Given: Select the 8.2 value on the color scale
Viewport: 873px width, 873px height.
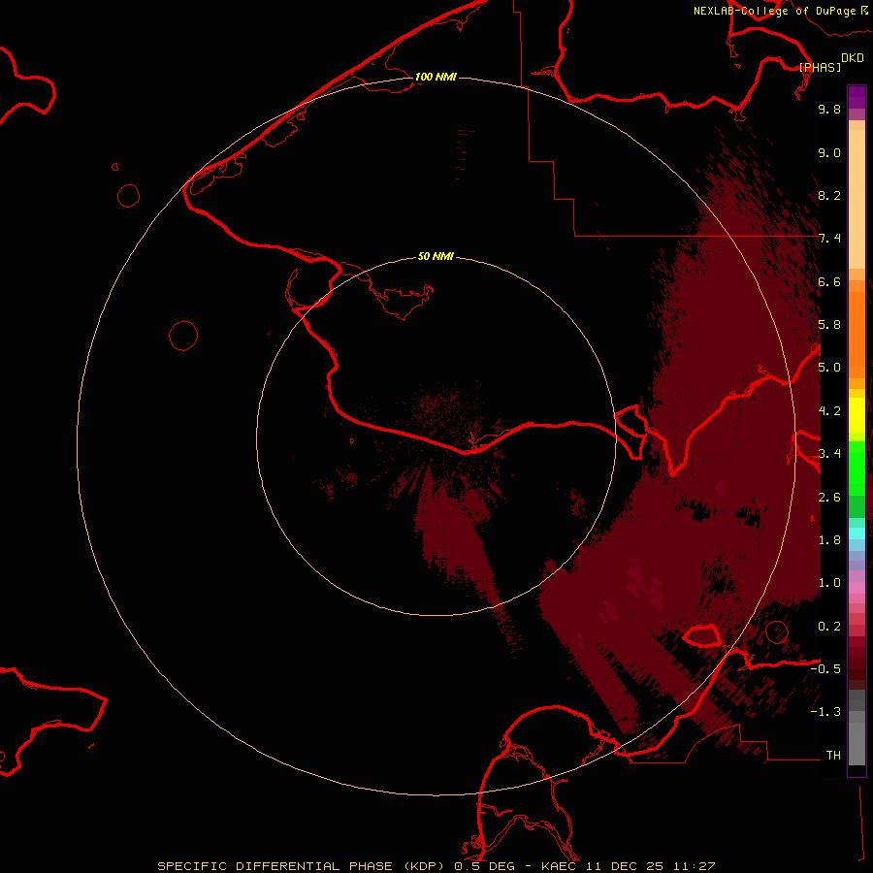Looking at the screenshot, I should [829, 195].
